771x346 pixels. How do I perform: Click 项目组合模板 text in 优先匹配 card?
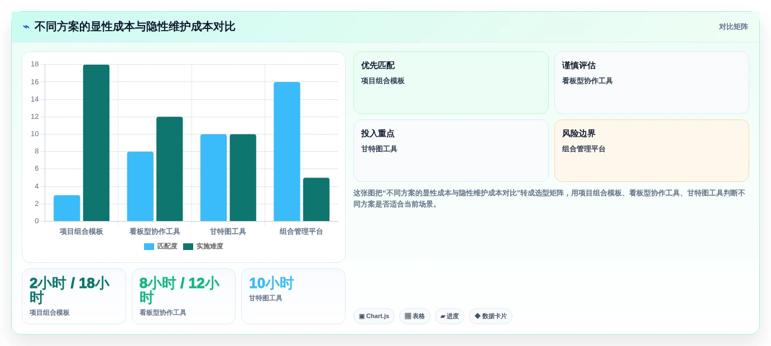[x=383, y=81]
